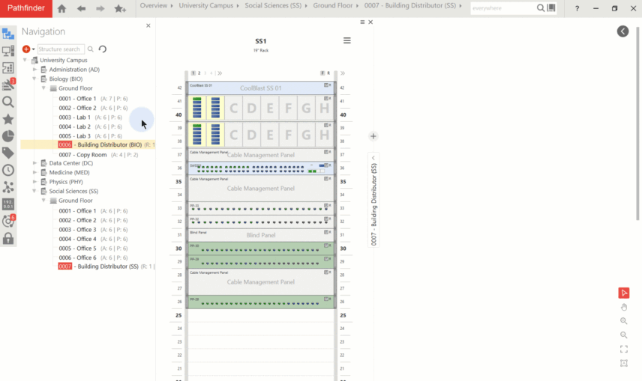The image size is (642, 381).
Task: Collapse the Biology (BIO) tree node
Action: pyautogui.click(x=34, y=79)
